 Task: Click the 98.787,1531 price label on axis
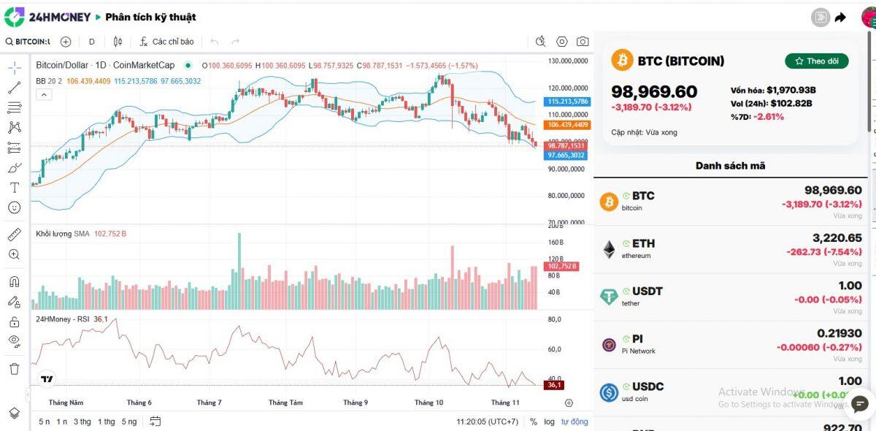(x=566, y=146)
